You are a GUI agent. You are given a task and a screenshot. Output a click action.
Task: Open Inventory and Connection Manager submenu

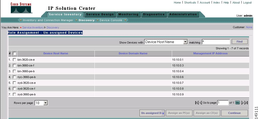pos(48,20)
